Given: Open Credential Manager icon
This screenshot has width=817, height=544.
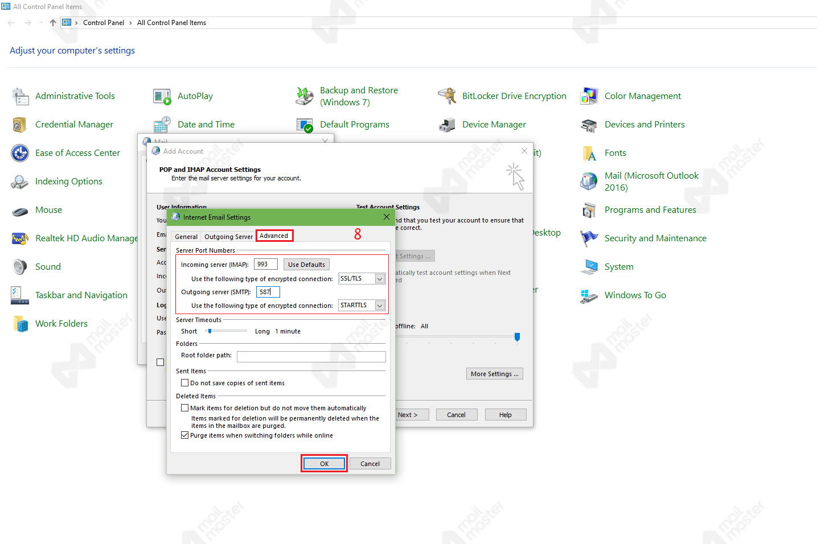Looking at the screenshot, I should pos(20,125).
